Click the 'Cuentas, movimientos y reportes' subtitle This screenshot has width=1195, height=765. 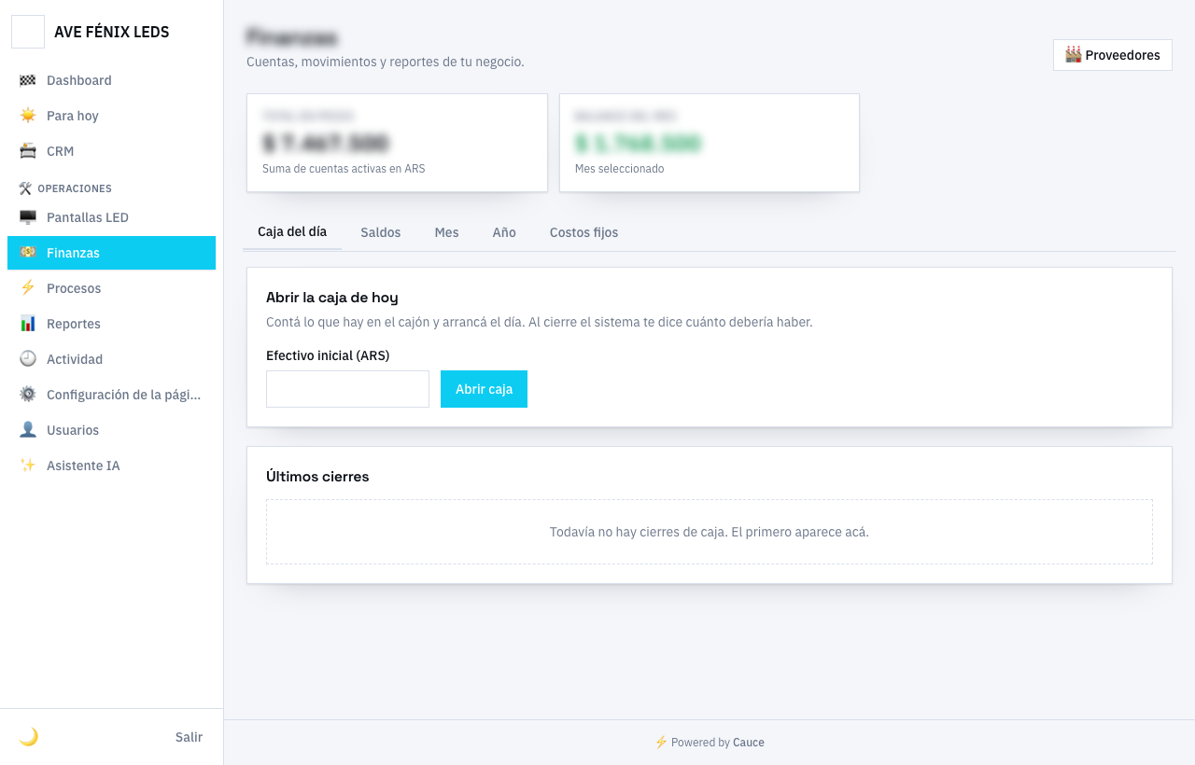[386, 62]
